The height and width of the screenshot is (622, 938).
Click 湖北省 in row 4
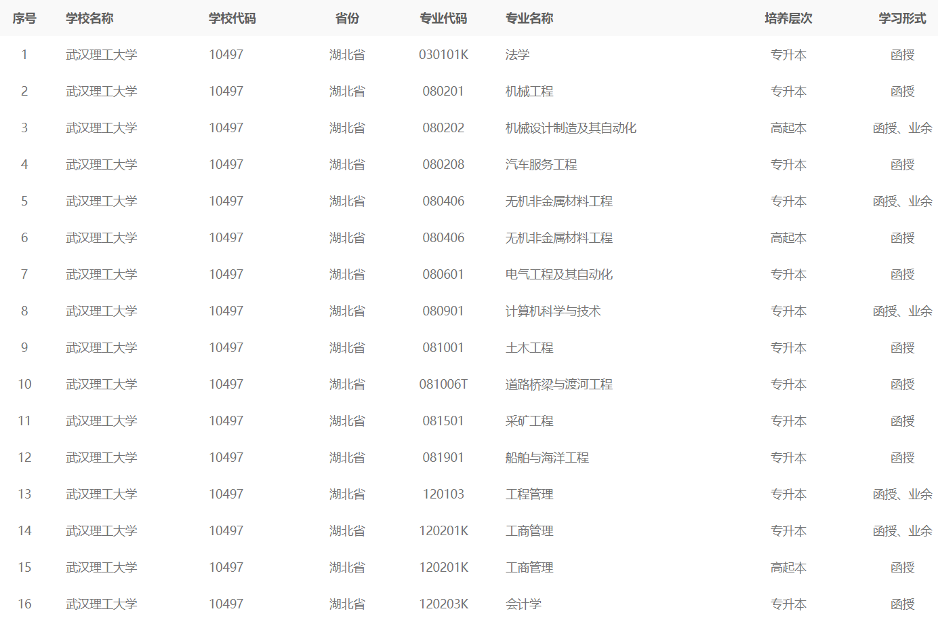point(347,165)
